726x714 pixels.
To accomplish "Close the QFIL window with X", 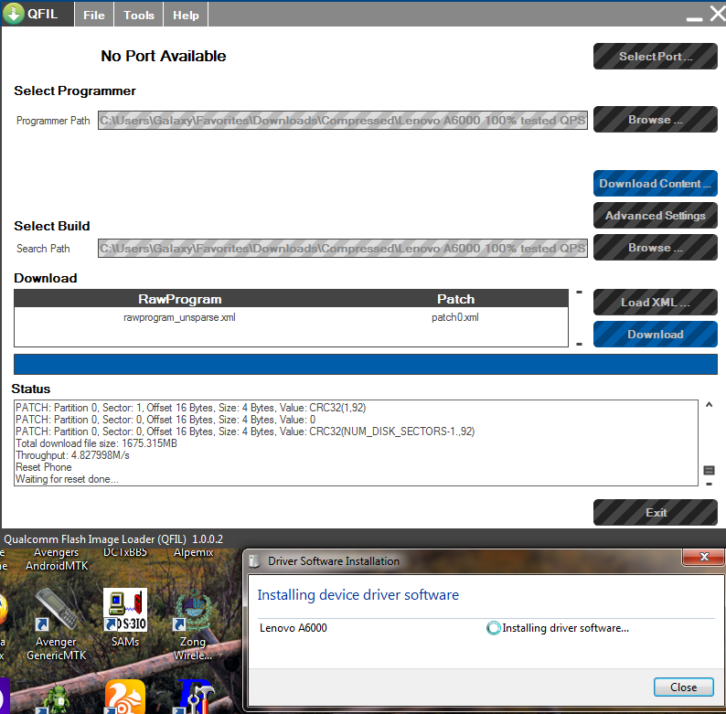I will pyautogui.click(x=718, y=14).
